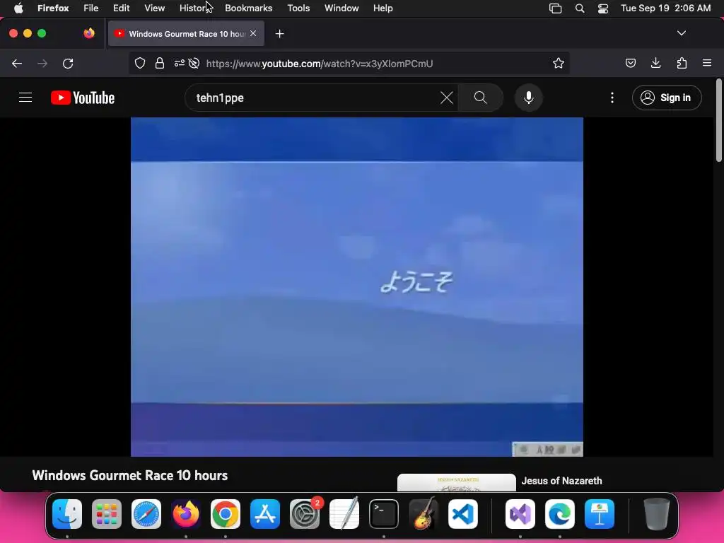Click the Sign in button

click(x=667, y=98)
